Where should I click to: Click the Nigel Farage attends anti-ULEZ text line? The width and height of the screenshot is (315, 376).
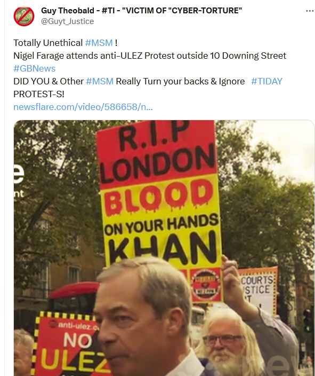(x=150, y=56)
